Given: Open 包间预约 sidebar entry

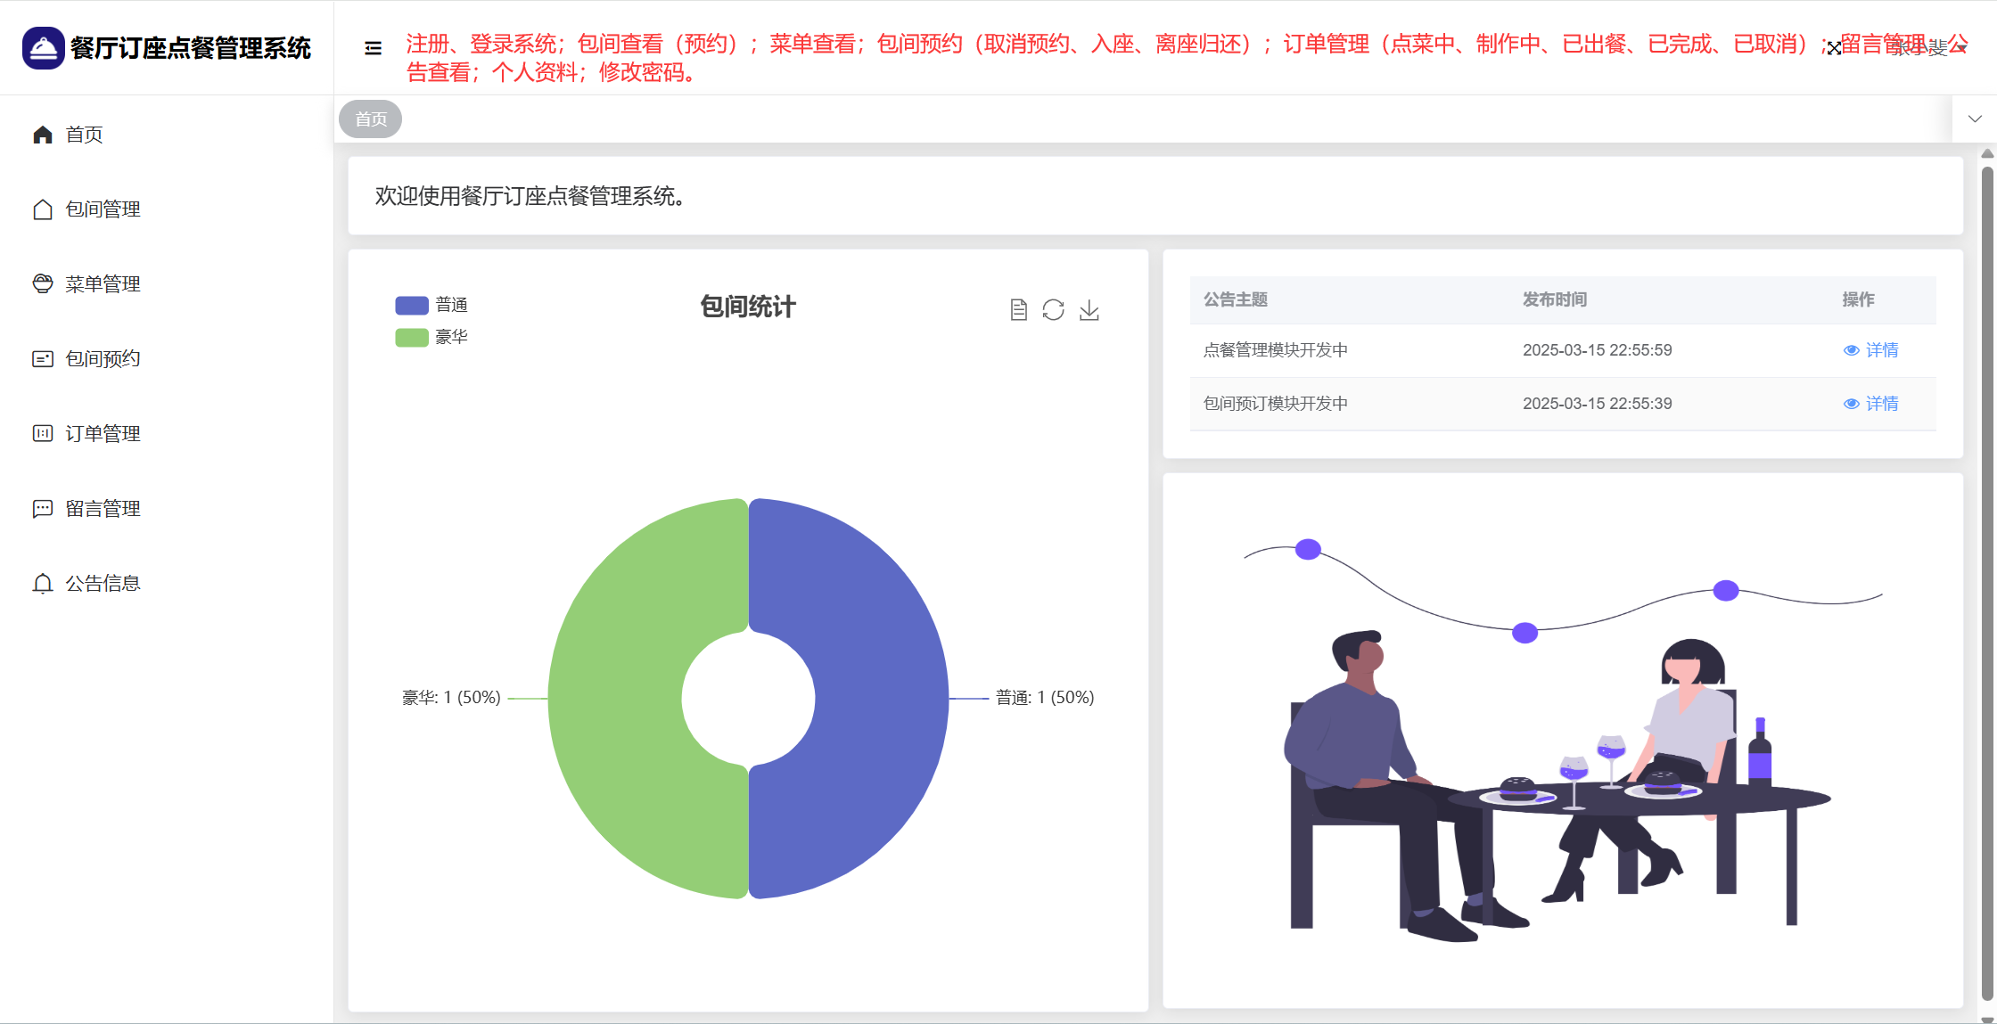Looking at the screenshot, I should (x=103, y=359).
